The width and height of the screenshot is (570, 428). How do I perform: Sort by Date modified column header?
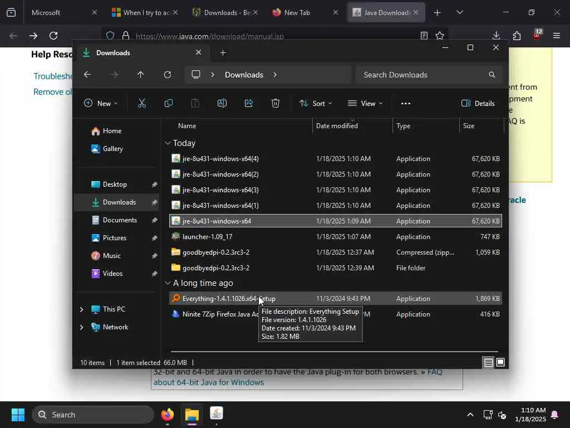[x=352, y=125]
